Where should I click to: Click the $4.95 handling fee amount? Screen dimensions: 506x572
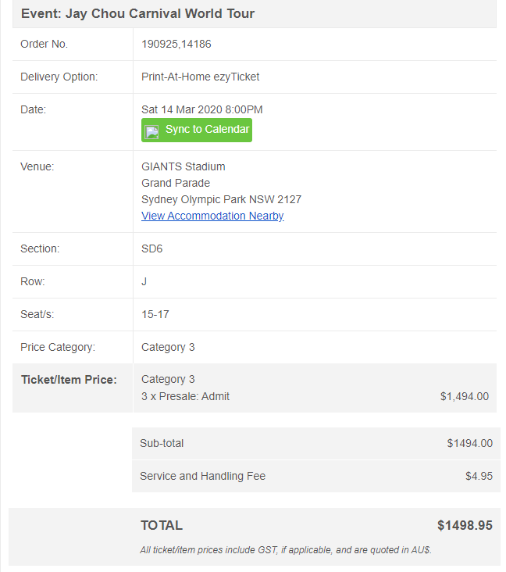coord(479,476)
